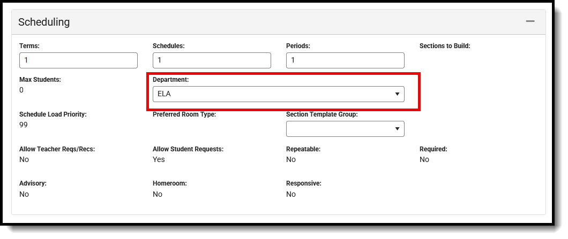This screenshot has height=239, width=568.
Task: Click into the Schedules input field
Action: pos(212,60)
